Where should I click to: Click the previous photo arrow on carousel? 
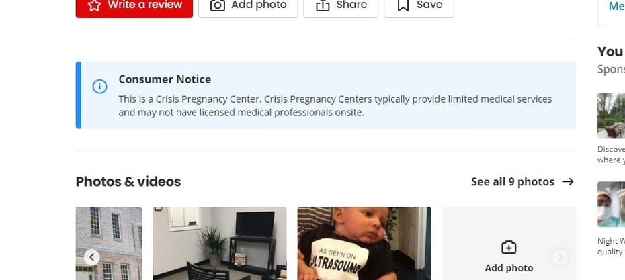click(x=91, y=257)
